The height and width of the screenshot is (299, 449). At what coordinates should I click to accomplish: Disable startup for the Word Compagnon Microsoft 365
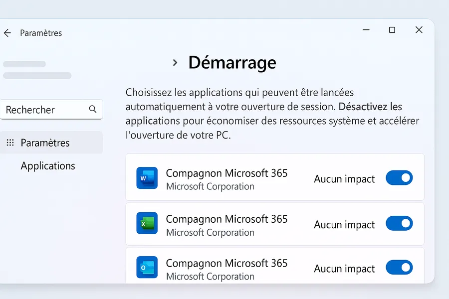pos(399,178)
